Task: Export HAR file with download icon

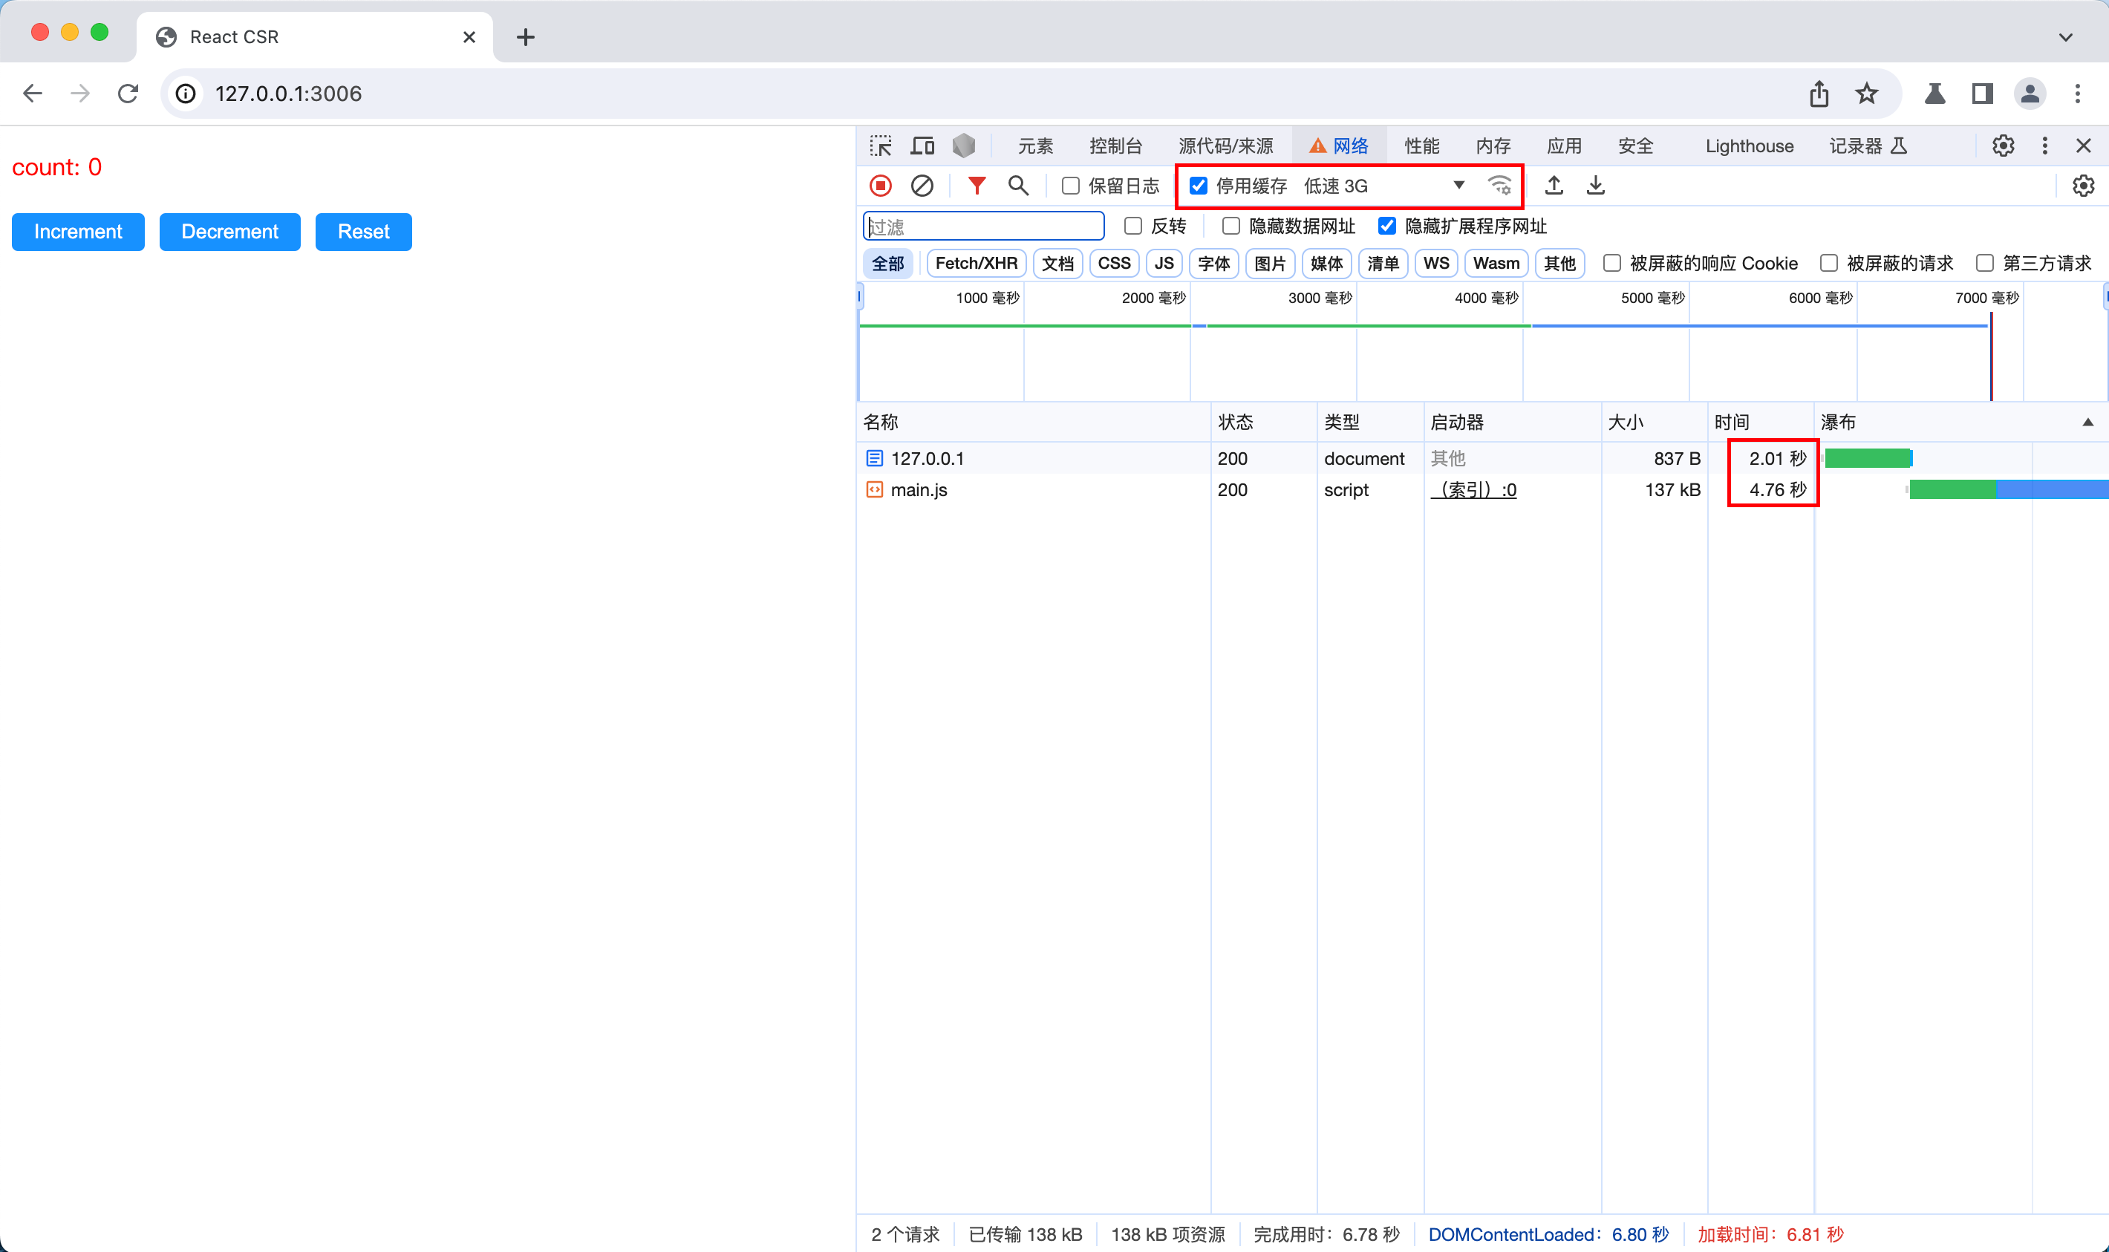Action: pos(1595,186)
